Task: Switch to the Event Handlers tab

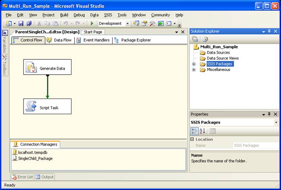Action: coord(93,40)
